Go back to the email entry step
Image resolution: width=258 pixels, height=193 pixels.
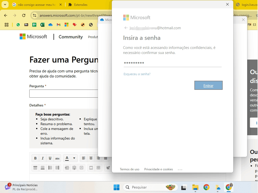tap(126, 28)
